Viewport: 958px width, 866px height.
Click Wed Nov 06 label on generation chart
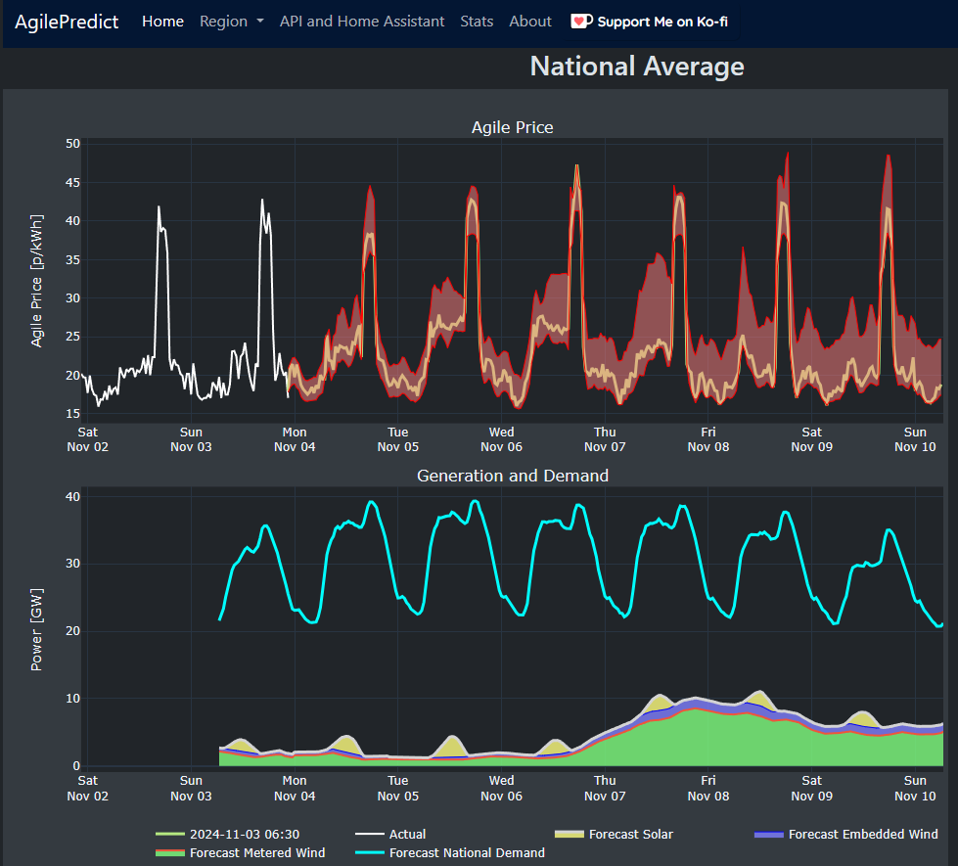tap(501, 789)
